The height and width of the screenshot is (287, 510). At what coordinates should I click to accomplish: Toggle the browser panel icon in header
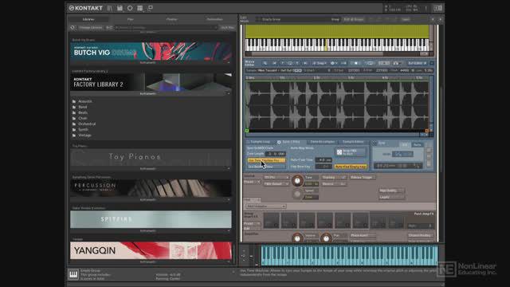coord(110,8)
